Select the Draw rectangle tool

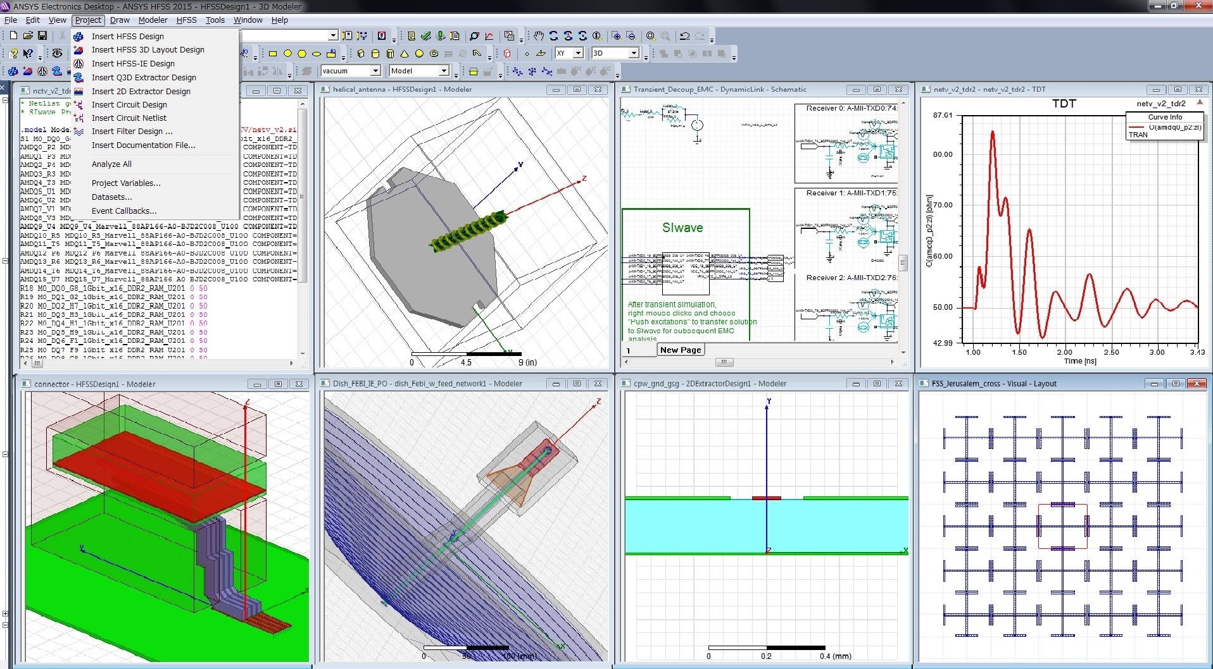273,54
